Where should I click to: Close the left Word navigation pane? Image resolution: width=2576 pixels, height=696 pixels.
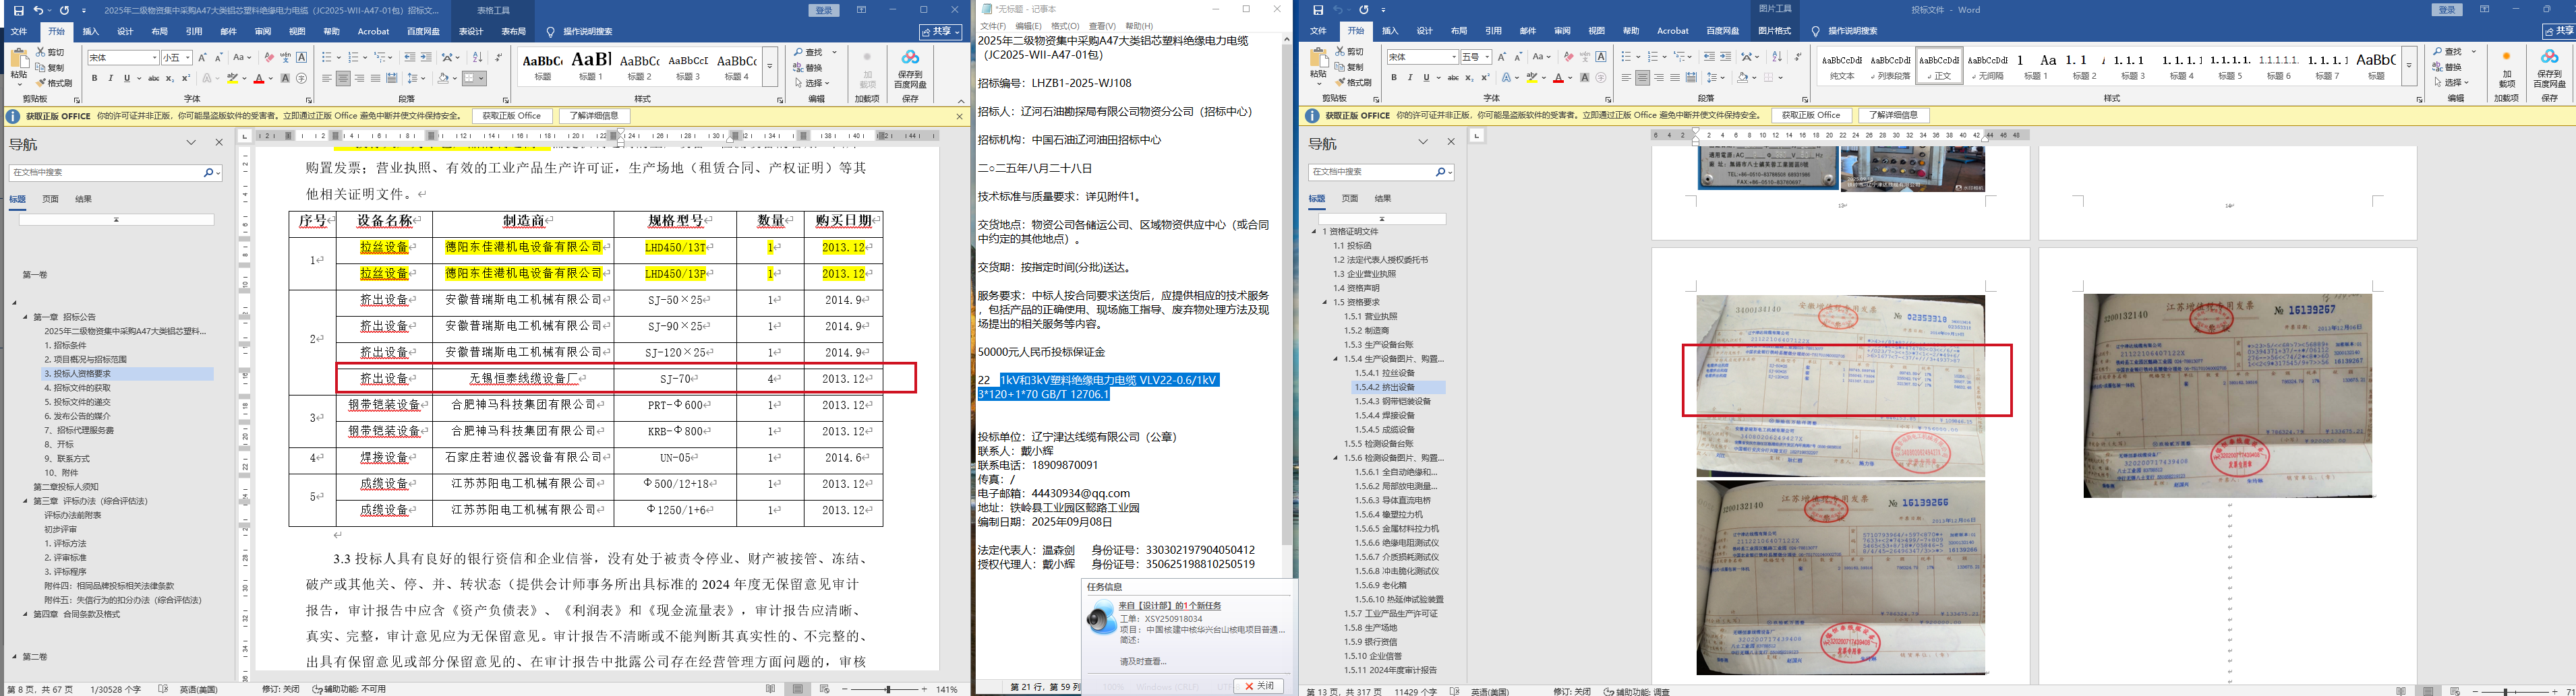click(219, 143)
